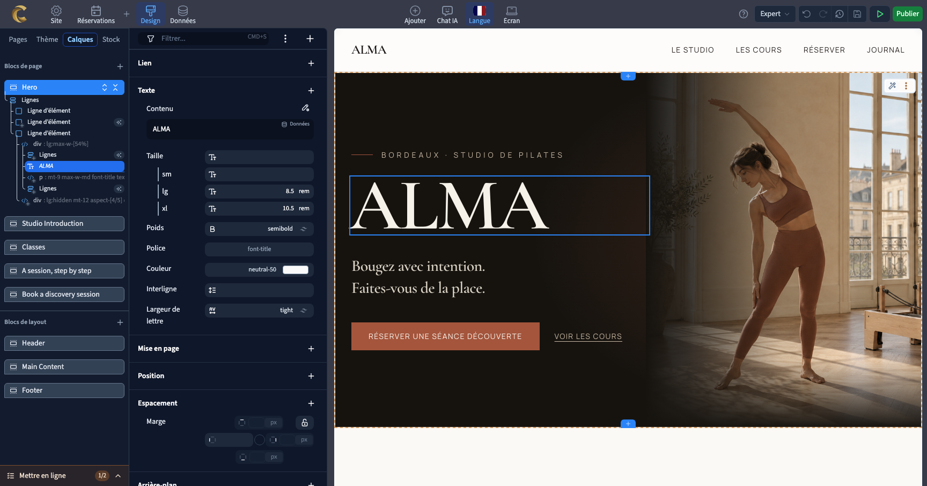Switch to the Stock tab
This screenshot has width=927, height=486.
coord(111,40)
